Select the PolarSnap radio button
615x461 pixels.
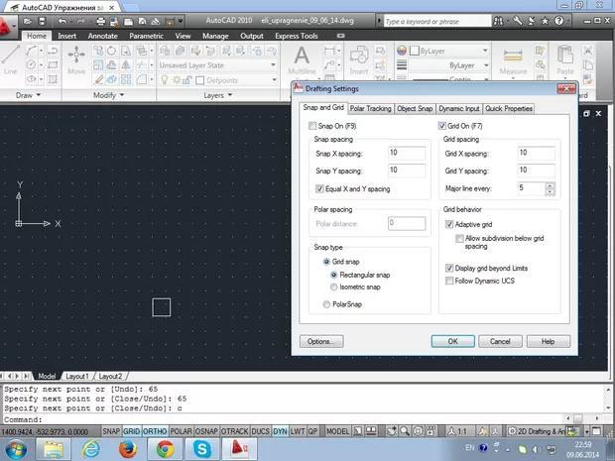[x=327, y=306]
